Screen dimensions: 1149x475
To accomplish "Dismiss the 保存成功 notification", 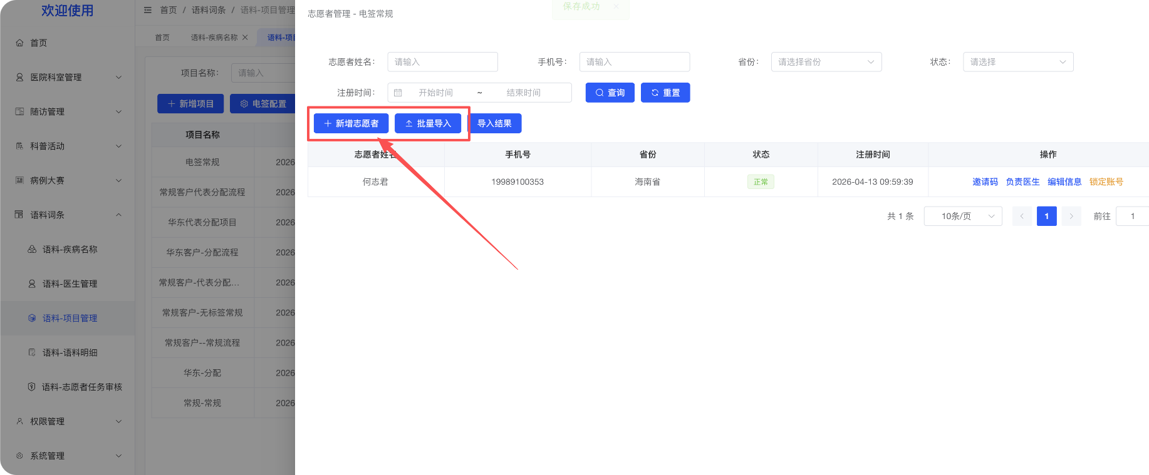I will pos(616,6).
